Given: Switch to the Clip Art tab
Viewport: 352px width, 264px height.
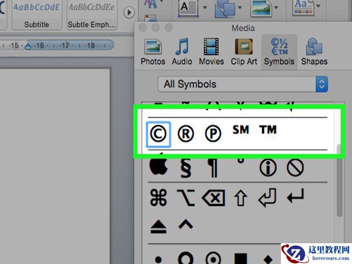Looking at the screenshot, I should pos(244,52).
